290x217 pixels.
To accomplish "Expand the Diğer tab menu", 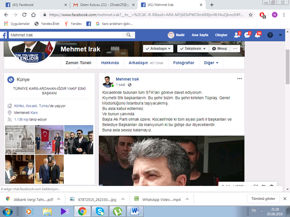I will point(211,63).
